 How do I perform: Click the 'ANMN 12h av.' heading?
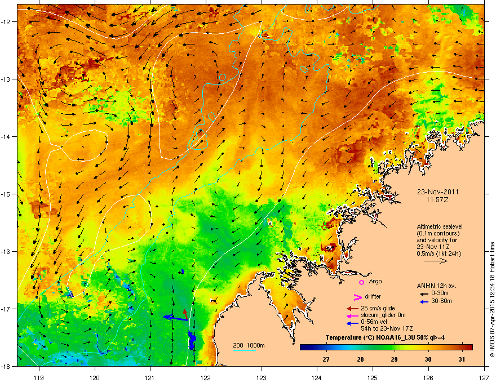pyautogui.click(x=436, y=286)
